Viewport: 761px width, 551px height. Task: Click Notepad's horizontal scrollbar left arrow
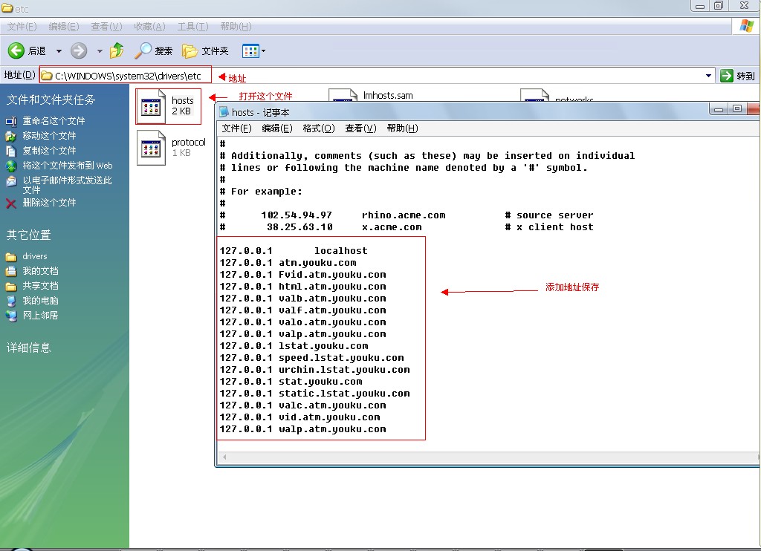coord(224,457)
